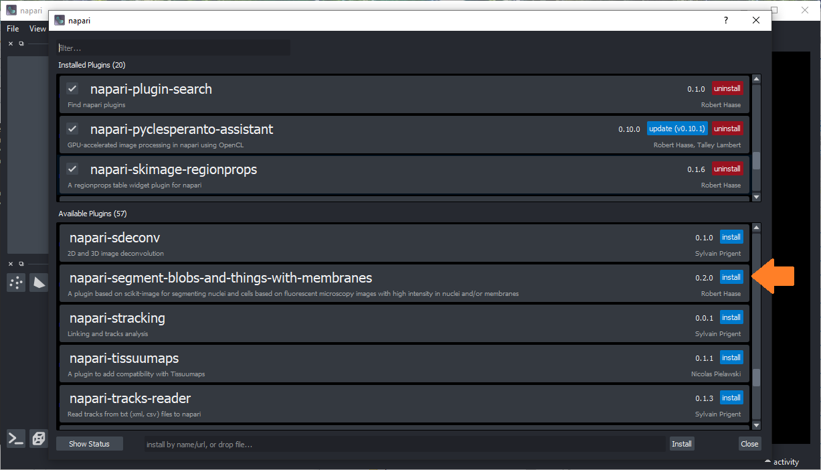Click the napari icon in the plugin dialog title bar
This screenshot has height=470, width=821.
coord(60,21)
